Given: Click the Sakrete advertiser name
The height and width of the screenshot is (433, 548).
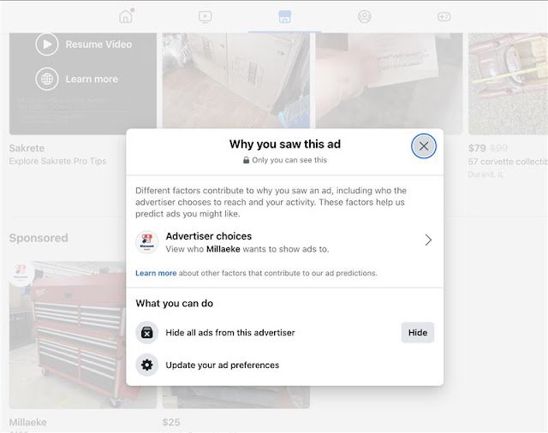Looking at the screenshot, I should click(x=27, y=149).
